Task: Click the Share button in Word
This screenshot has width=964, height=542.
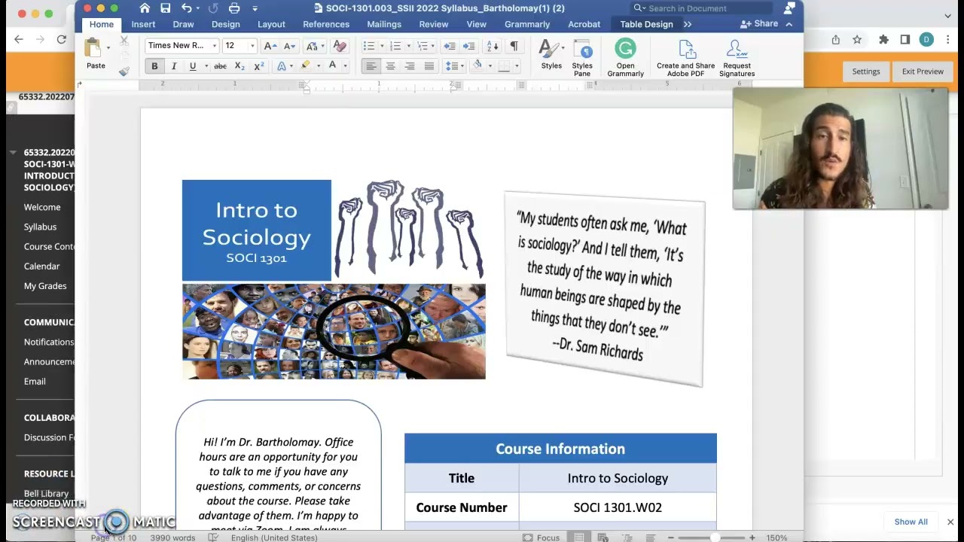Action: (759, 24)
